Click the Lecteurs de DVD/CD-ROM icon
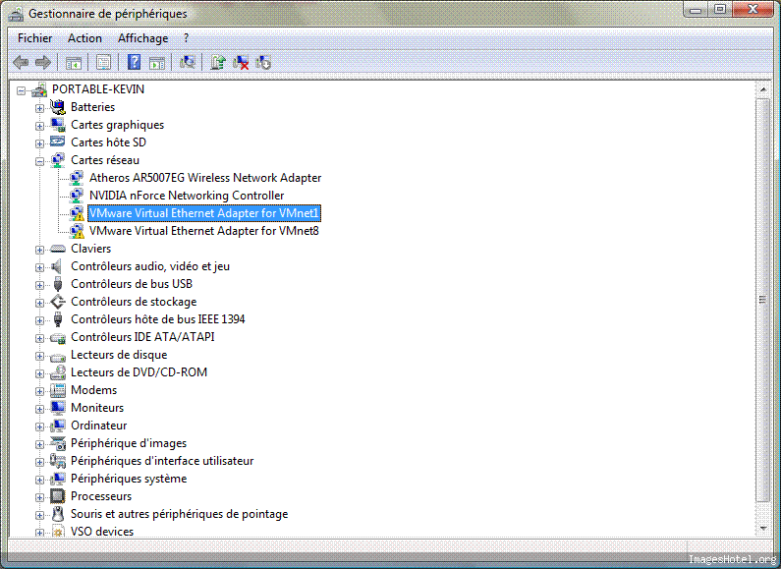Image resolution: width=781 pixels, height=569 pixels. click(58, 372)
